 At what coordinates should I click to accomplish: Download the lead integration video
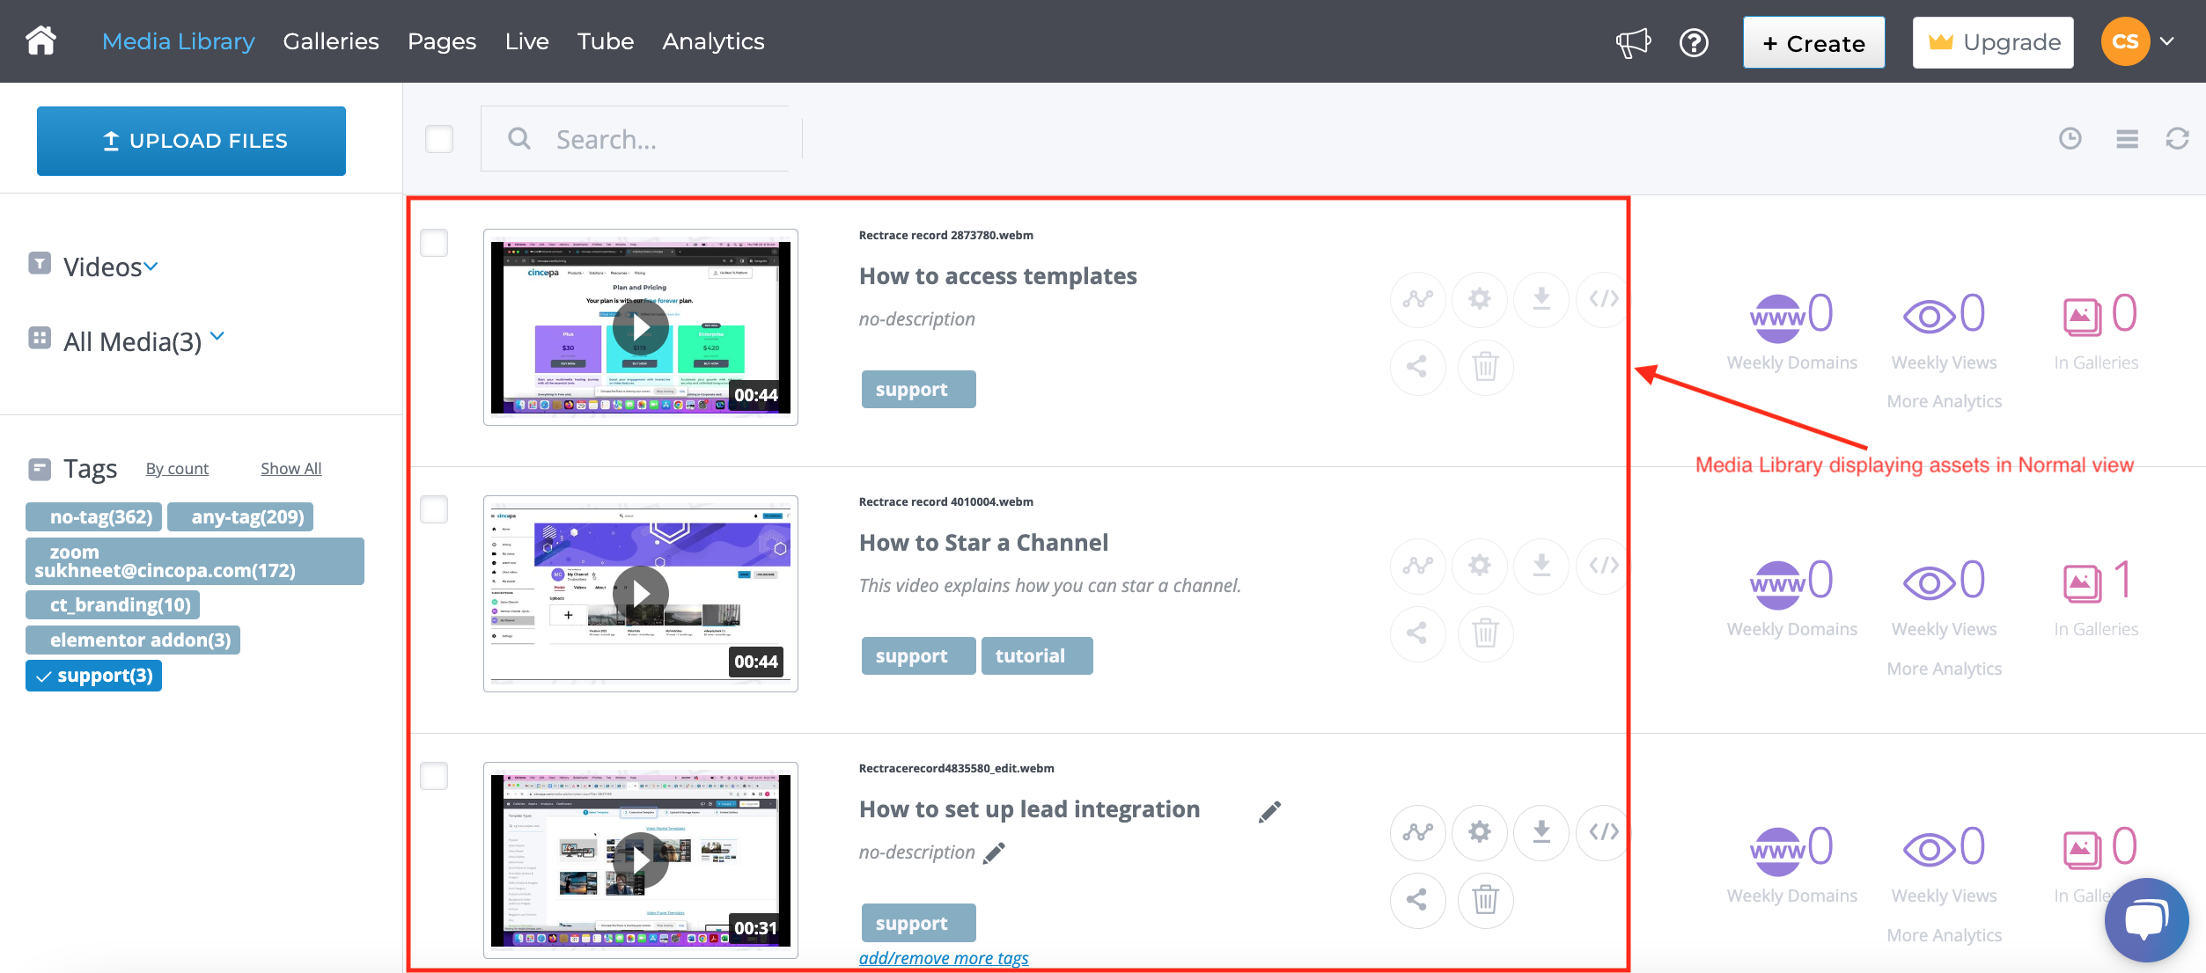pos(1541,831)
